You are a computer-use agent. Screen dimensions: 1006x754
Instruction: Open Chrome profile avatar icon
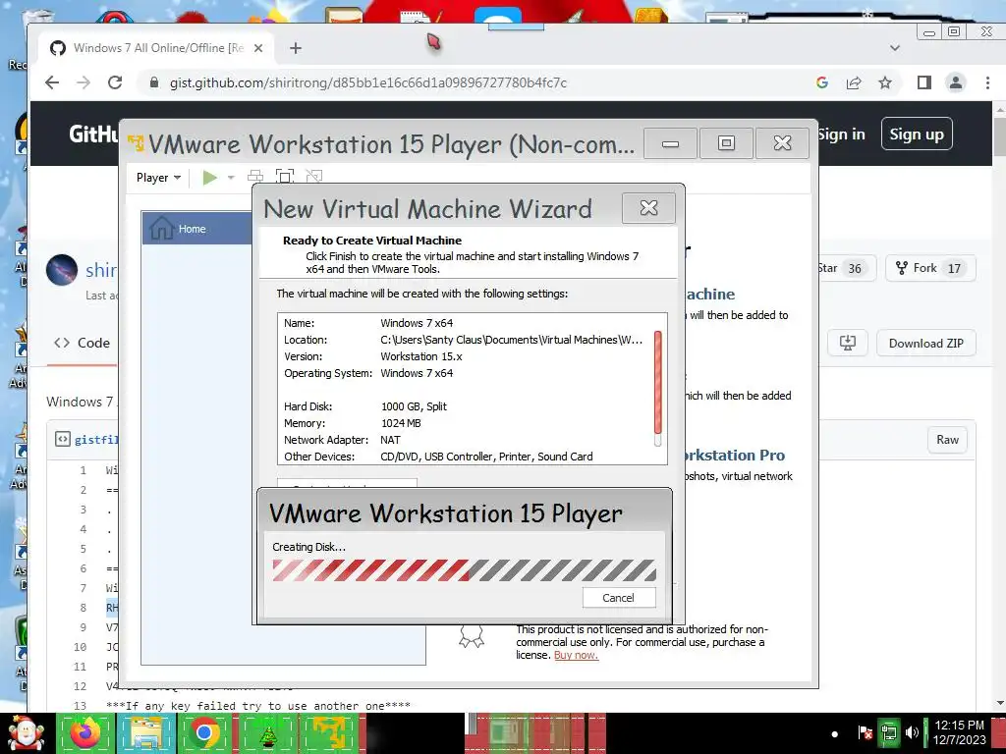(955, 82)
